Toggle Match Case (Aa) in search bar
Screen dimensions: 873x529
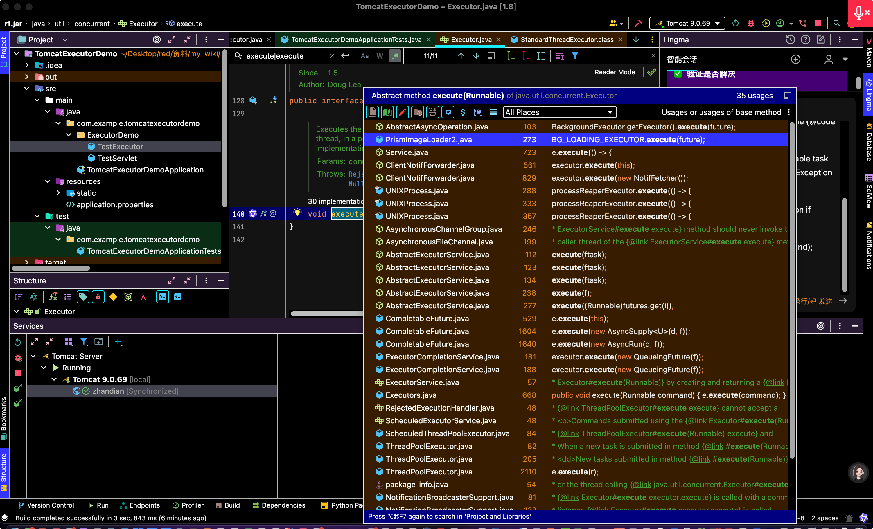coord(364,56)
